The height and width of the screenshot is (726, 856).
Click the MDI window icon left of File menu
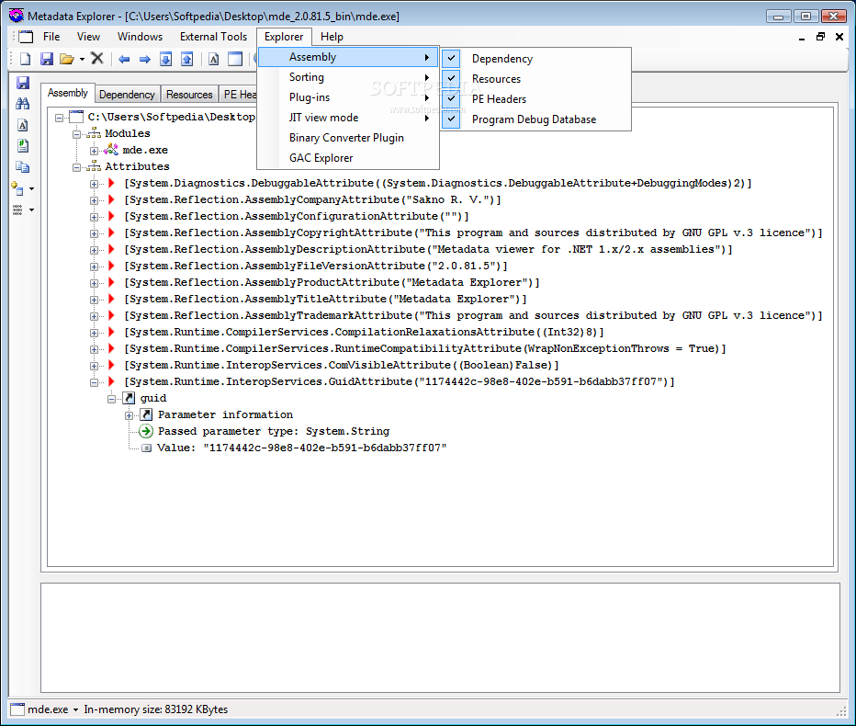pyautogui.click(x=26, y=37)
